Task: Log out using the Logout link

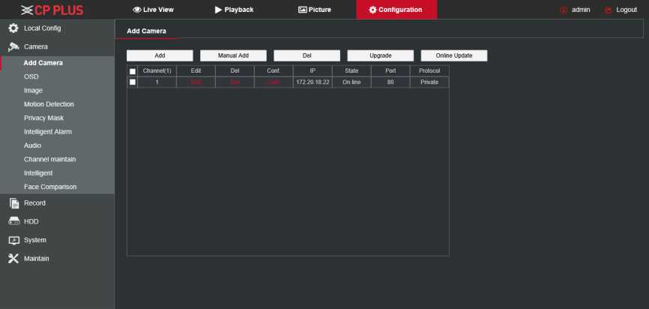Action: (x=621, y=10)
